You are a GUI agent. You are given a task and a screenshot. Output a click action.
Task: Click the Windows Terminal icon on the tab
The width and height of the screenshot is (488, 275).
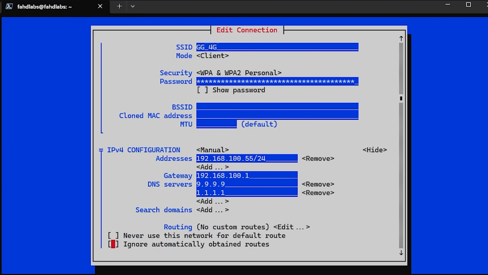click(x=9, y=6)
